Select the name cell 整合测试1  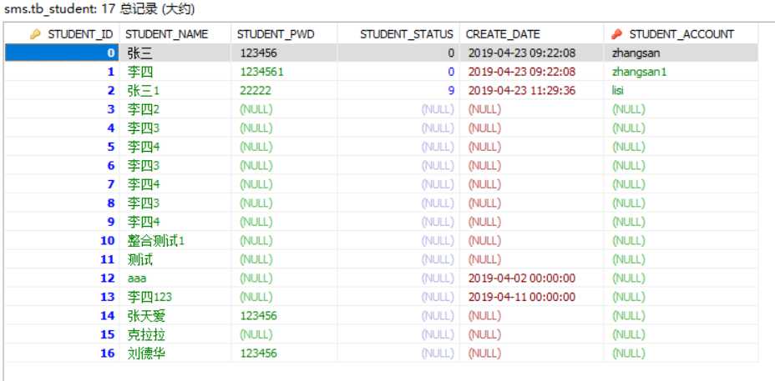(x=155, y=240)
